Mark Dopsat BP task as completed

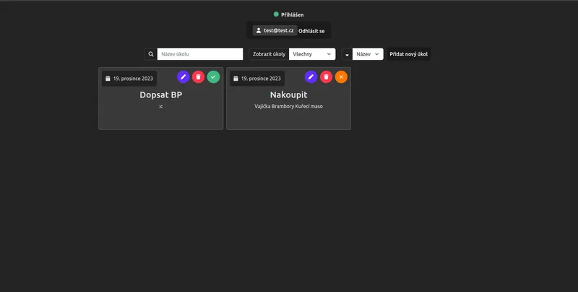(x=213, y=77)
